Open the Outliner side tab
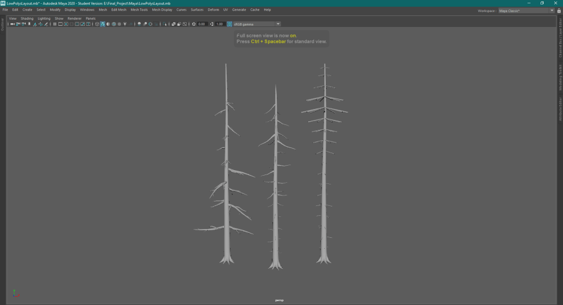This screenshot has height=305, width=563. [2, 25]
